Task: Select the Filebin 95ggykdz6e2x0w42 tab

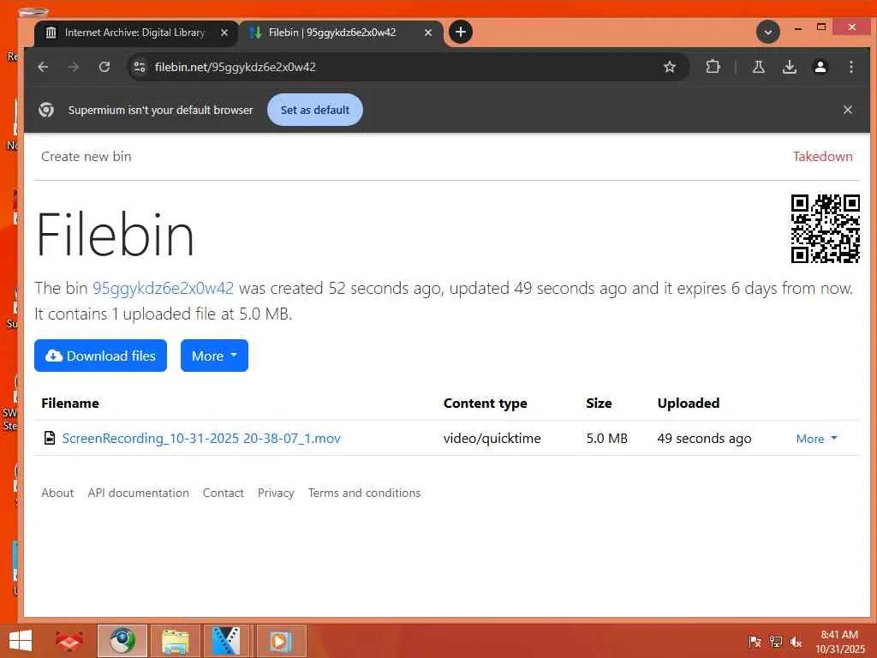Action: pyautogui.click(x=341, y=33)
